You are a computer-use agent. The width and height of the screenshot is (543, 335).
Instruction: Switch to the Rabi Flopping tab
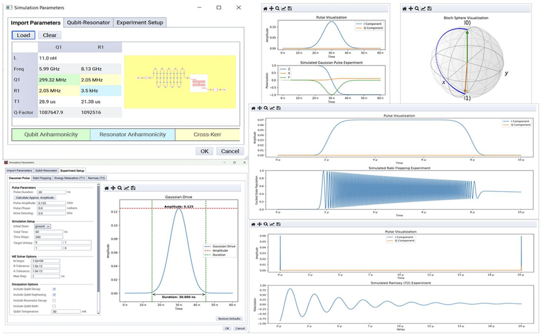[42, 178]
